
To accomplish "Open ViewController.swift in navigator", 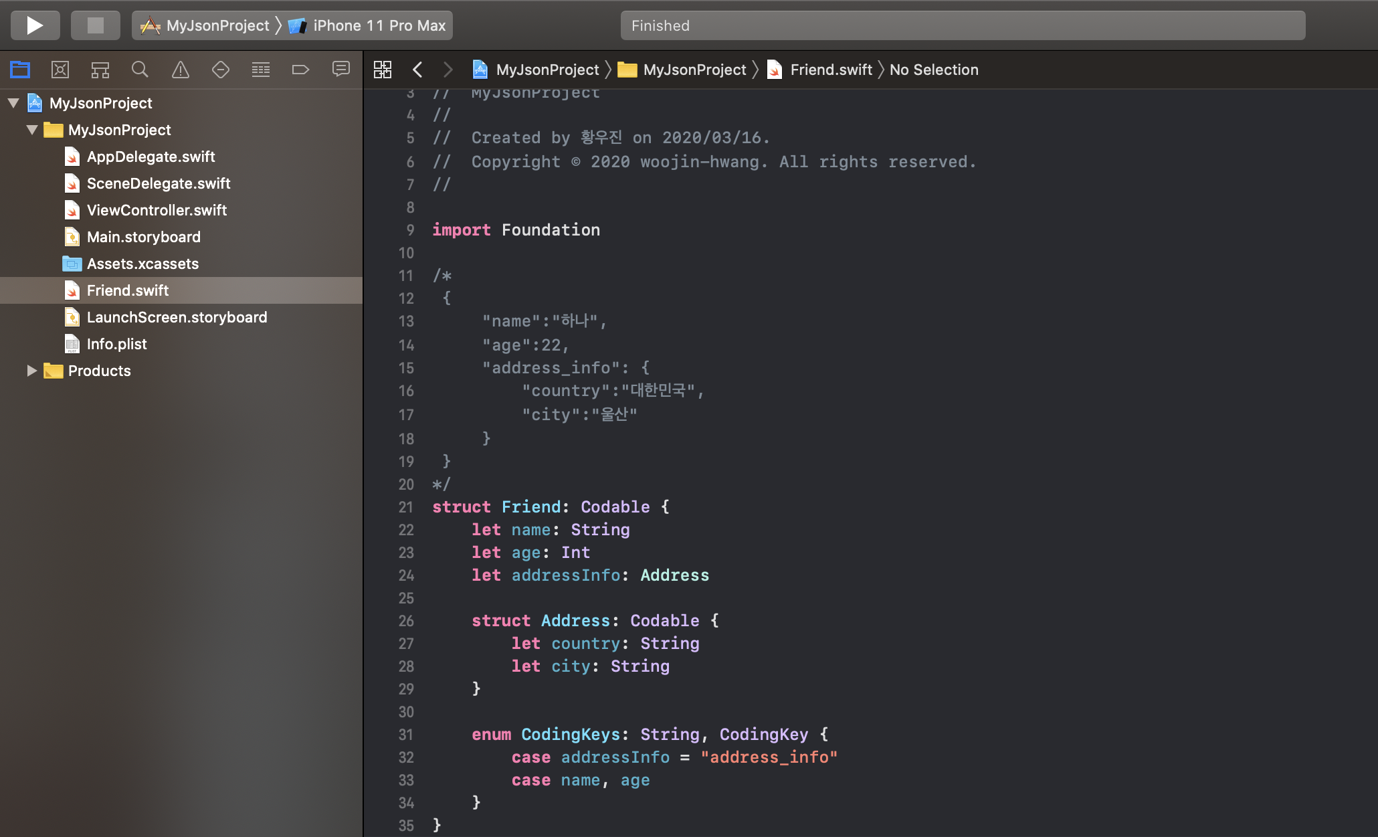I will [x=157, y=210].
